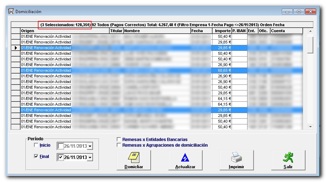Close the Domiciliación window

pos(310,11)
